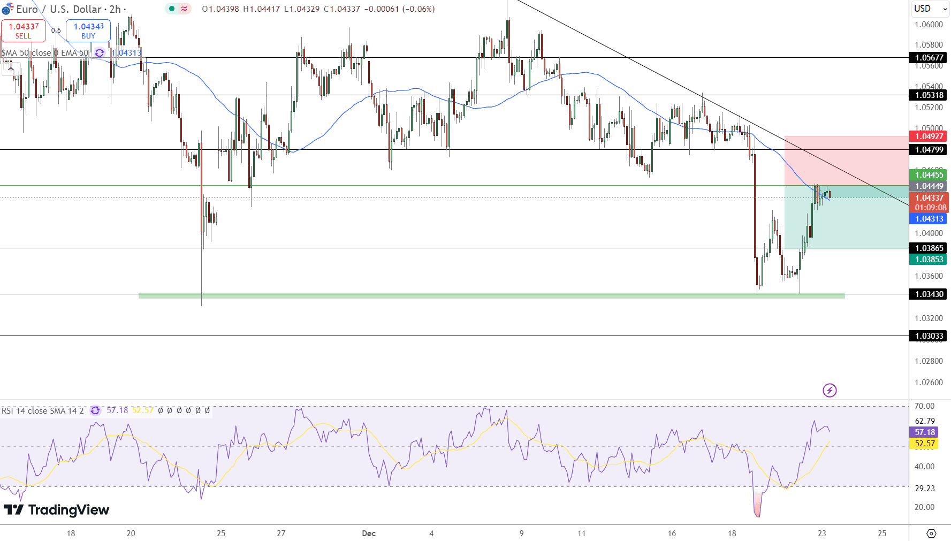Click the 1.03430 price axis label
This screenshot has height=541, width=951.
pyautogui.click(x=929, y=294)
